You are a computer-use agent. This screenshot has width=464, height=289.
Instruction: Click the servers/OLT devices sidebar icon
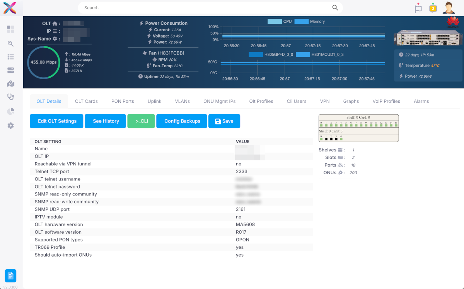point(10,70)
